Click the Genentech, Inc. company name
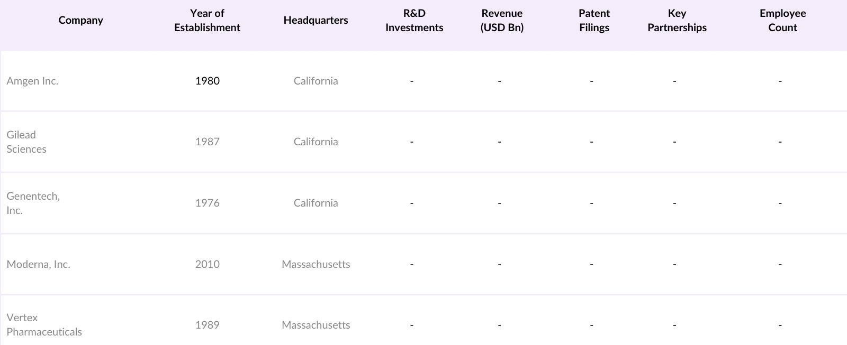Screen dimensions: 847x345 (x=33, y=203)
